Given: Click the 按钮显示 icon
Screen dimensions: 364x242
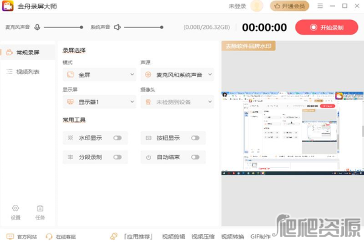Looking at the screenshot, I should [x=149, y=138].
